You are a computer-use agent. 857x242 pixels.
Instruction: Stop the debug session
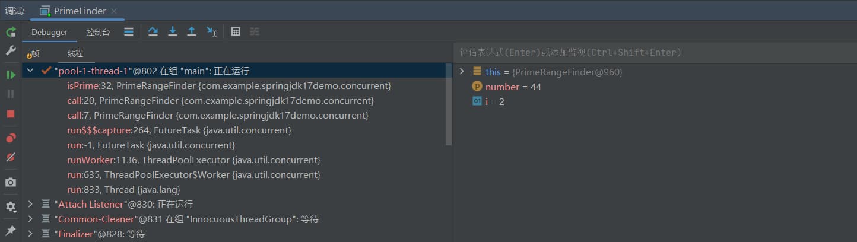pos(11,114)
